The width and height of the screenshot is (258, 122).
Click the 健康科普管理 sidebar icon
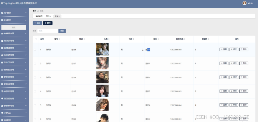(2, 33)
